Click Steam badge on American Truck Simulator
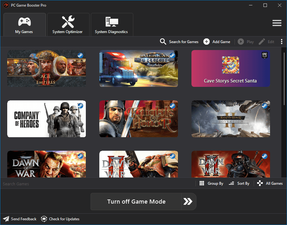 [x=172, y=55]
